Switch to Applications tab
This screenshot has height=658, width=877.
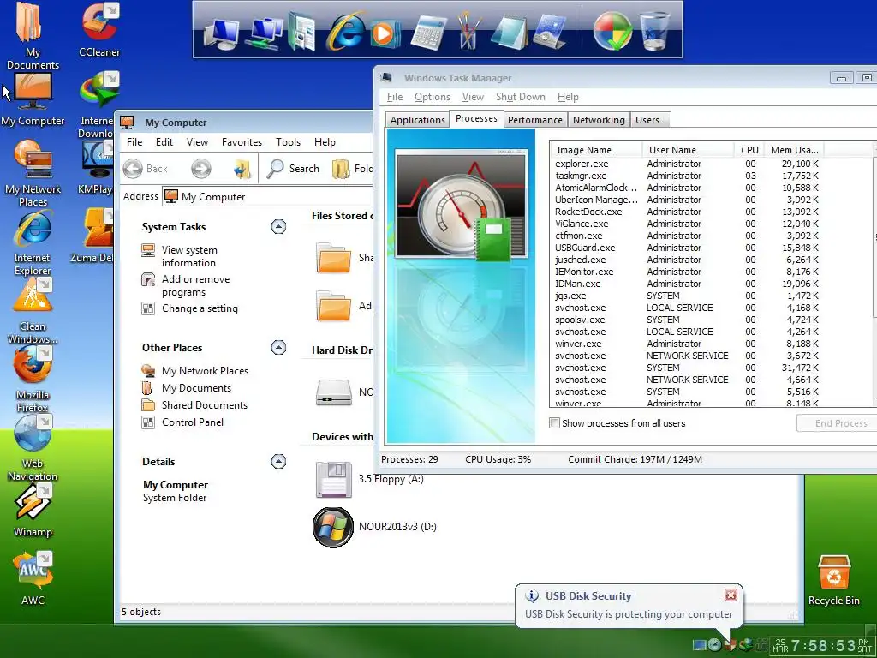pyautogui.click(x=417, y=120)
